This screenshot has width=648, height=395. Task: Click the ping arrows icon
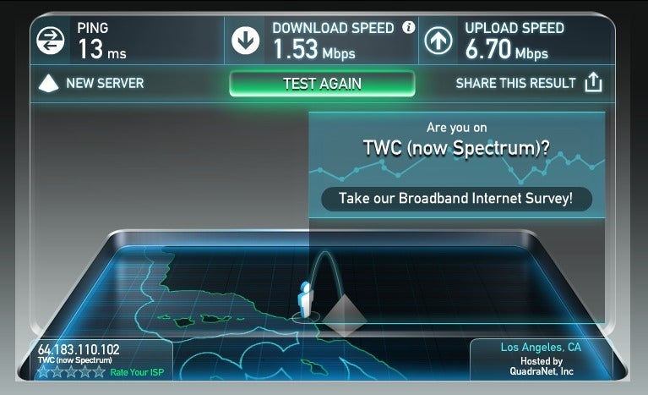click(x=50, y=41)
